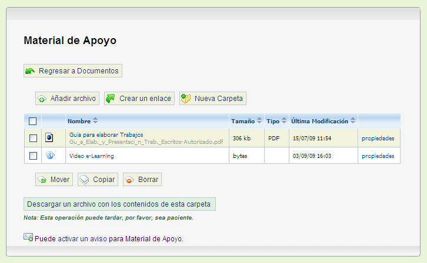The image size is (427, 263).
Task: Click the Nueva Carpeta button label
Action: point(218,99)
